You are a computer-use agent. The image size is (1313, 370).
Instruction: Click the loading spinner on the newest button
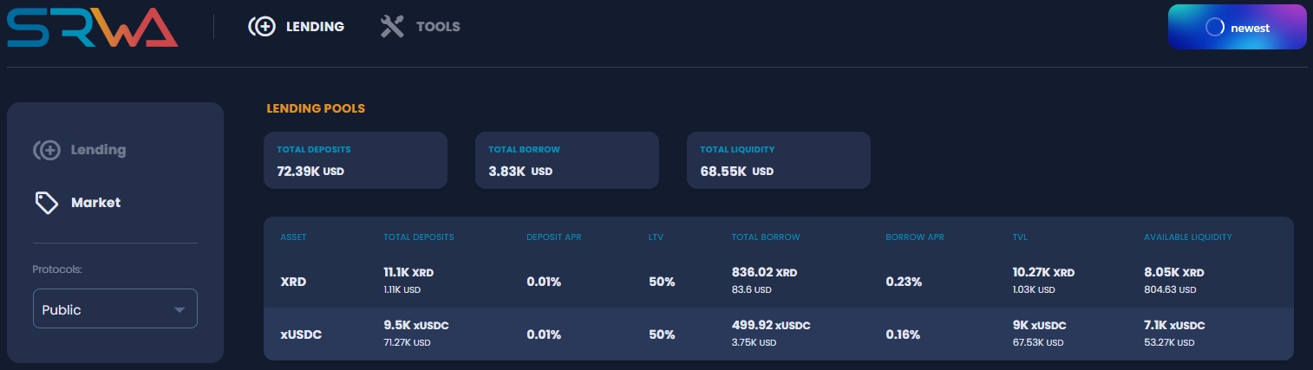tap(1214, 28)
